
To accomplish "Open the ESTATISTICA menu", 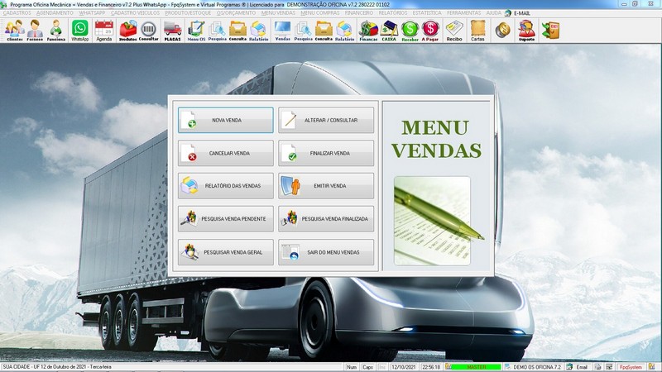I will (427, 13).
